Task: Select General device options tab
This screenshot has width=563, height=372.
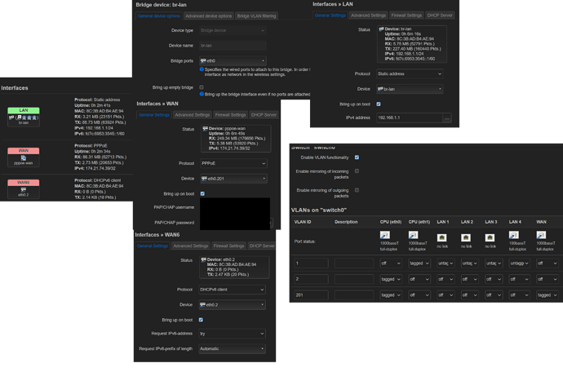Action: [159, 15]
